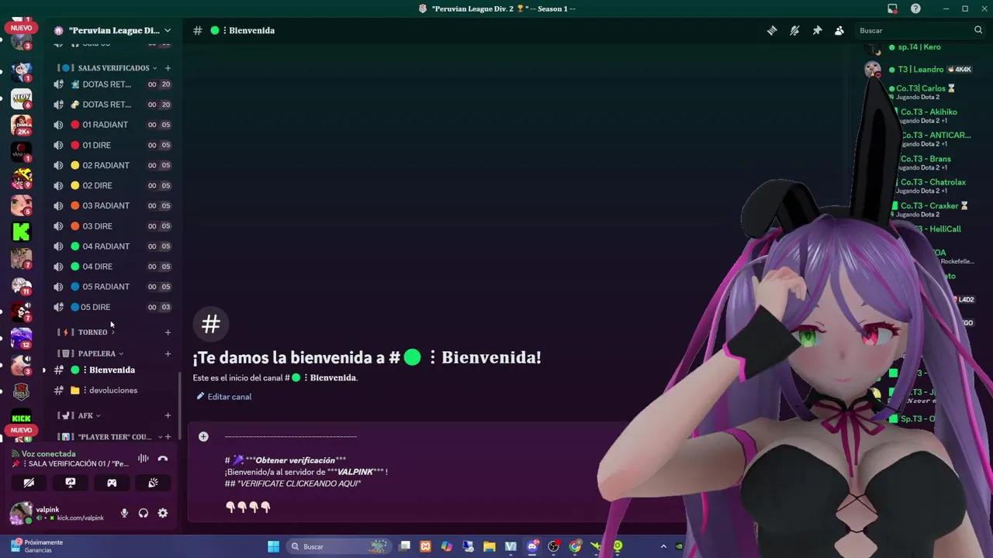Toggle the member list icon
The height and width of the screenshot is (558, 993).
(839, 30)
